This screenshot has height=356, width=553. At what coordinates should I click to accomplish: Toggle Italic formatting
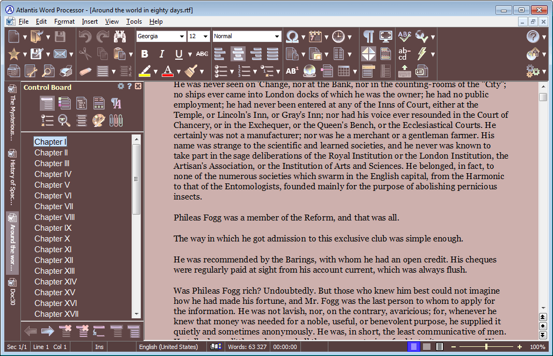pos(162,54)
